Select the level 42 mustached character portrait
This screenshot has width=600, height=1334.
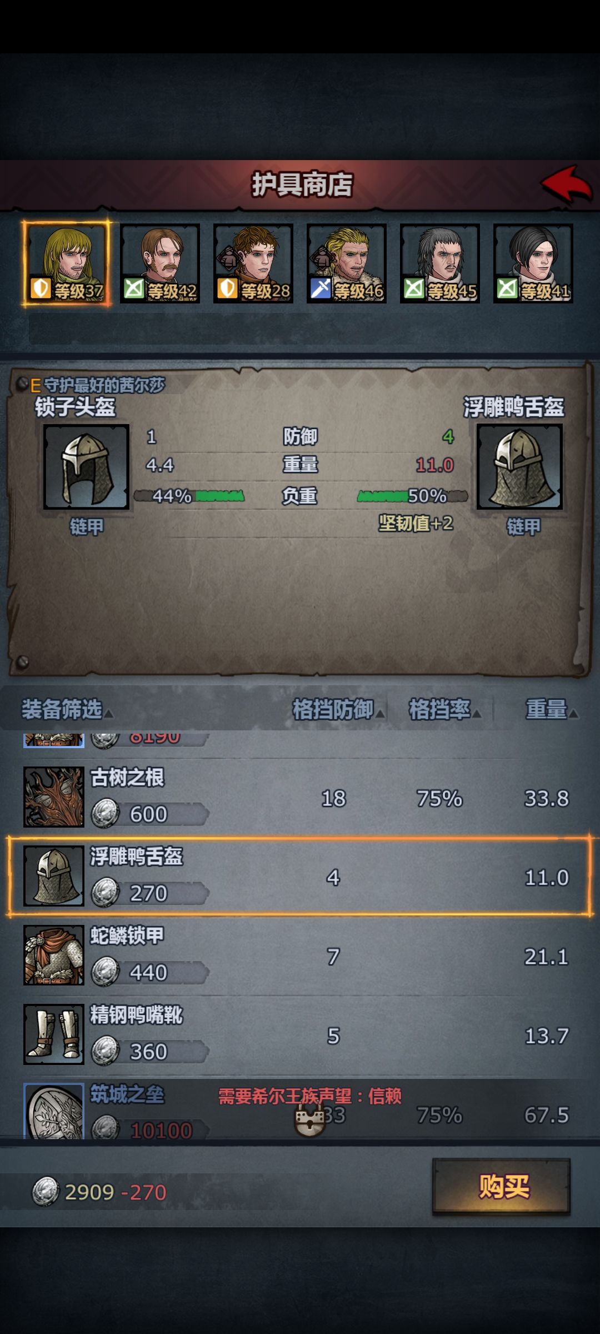[x=160, y=263]
